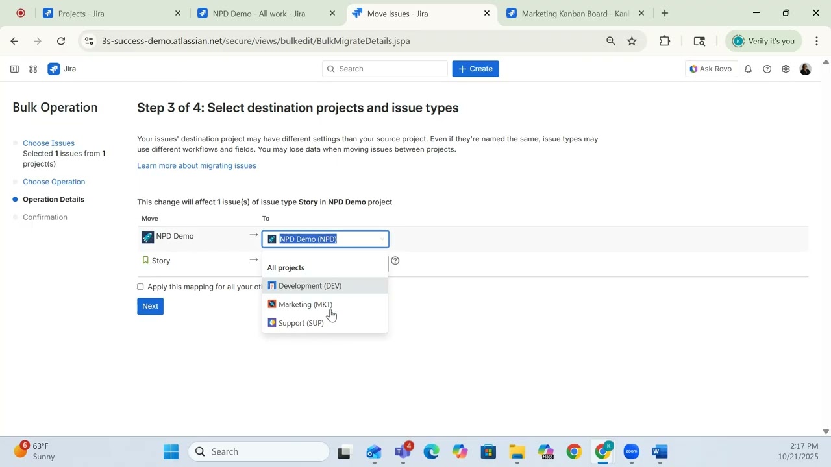Select Marketing (MKT) from project list
The image size is (831, 467).
pos(325,304)
